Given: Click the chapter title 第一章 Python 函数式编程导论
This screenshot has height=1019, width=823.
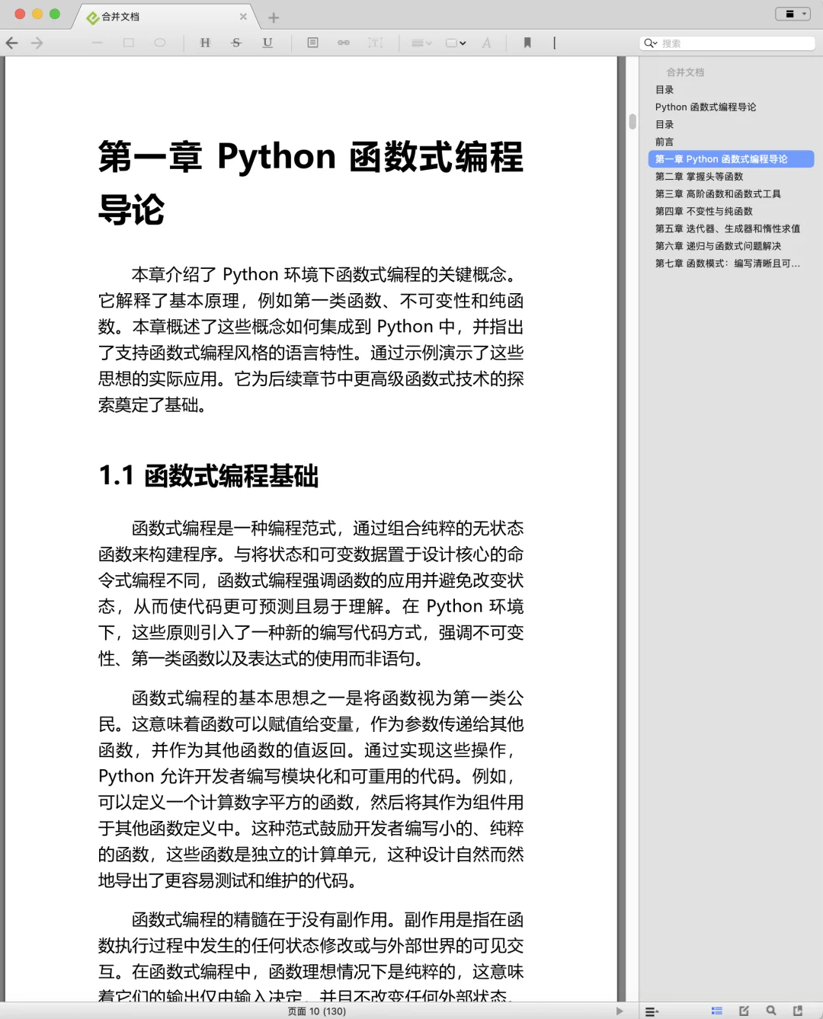Looking at the screenshot, I should (x=311, y=183).
